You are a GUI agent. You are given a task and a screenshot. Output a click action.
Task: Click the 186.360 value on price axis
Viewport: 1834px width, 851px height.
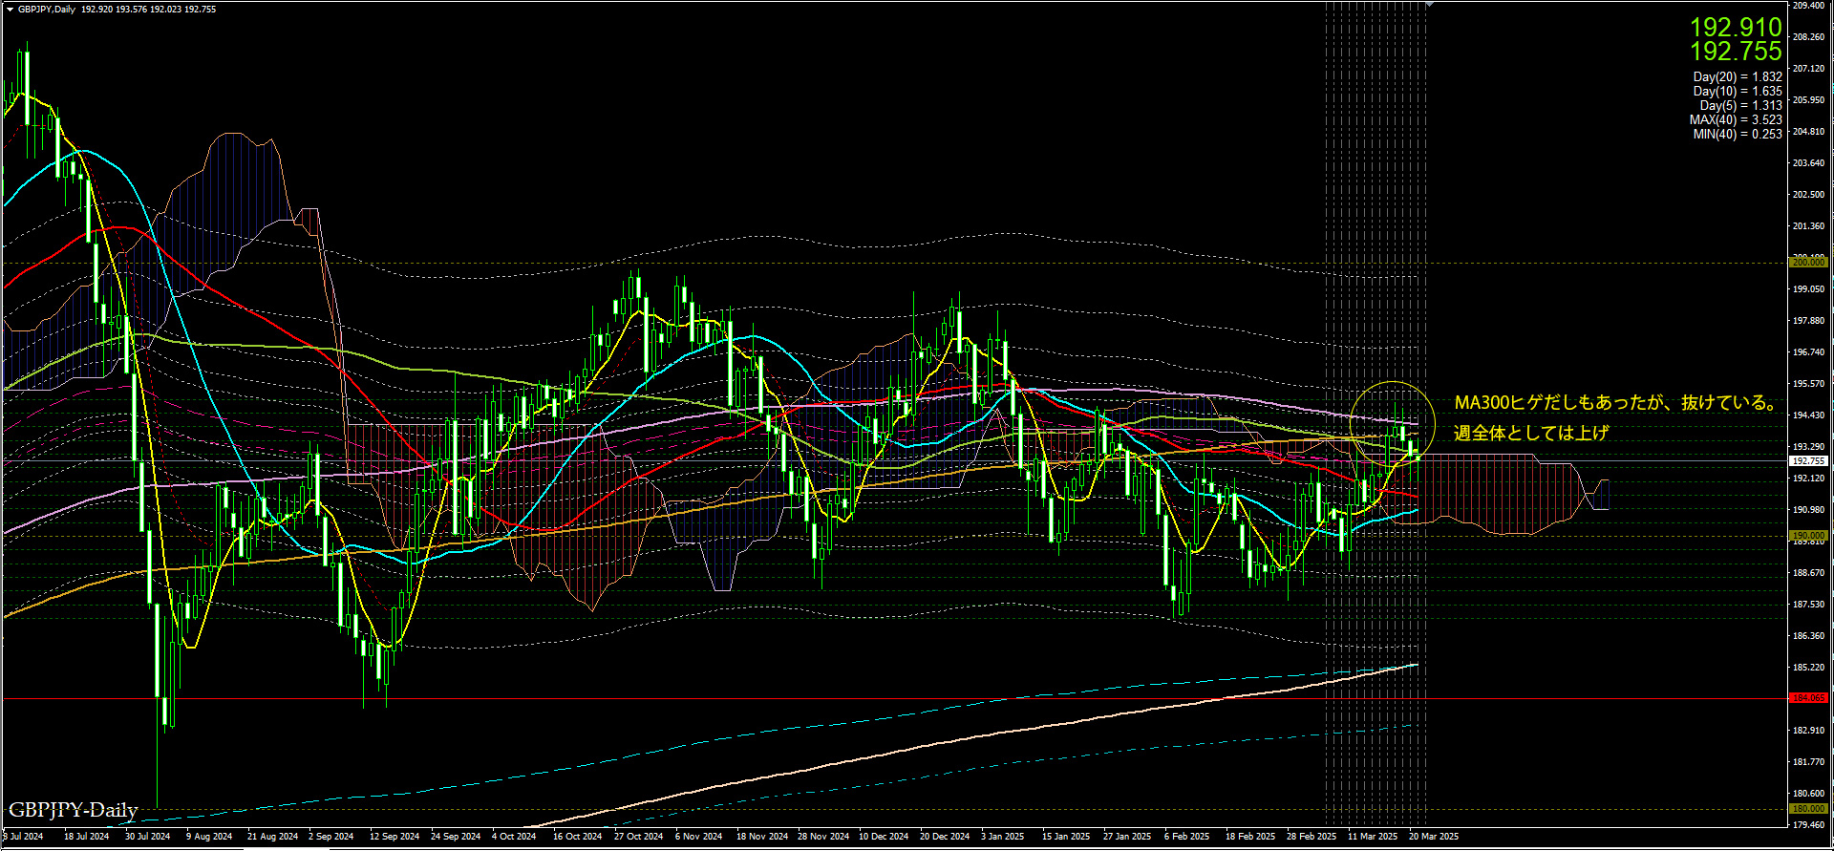(1808, 636)
